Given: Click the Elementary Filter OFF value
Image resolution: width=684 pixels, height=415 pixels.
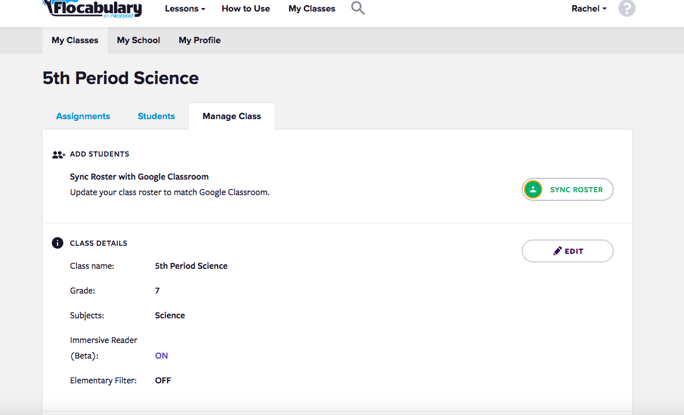Looking at the screenshot, I should pyautogui.click(x=163, y=380).
